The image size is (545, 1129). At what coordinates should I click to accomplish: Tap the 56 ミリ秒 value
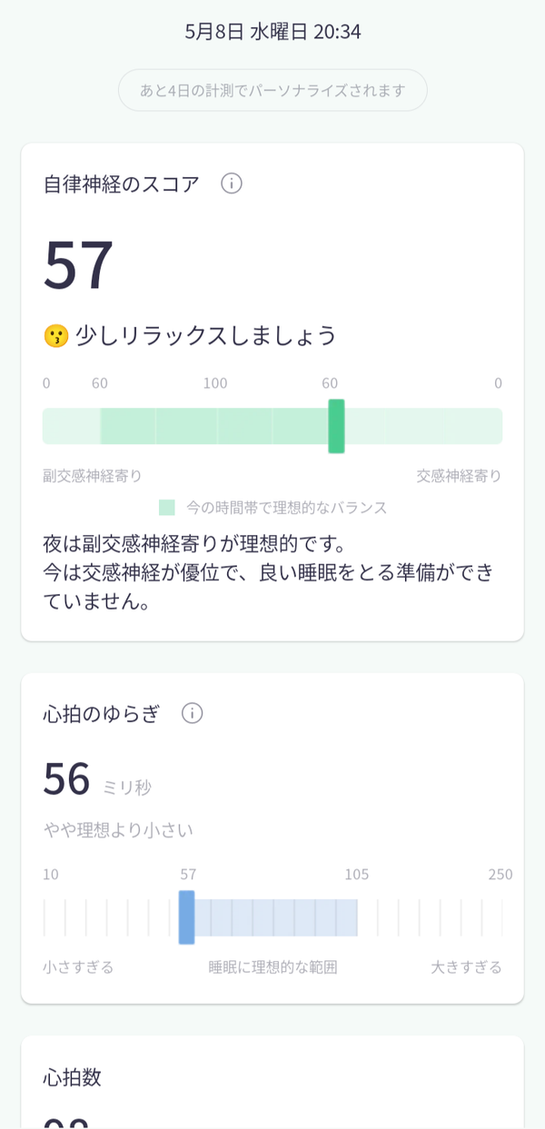point(97,779)
